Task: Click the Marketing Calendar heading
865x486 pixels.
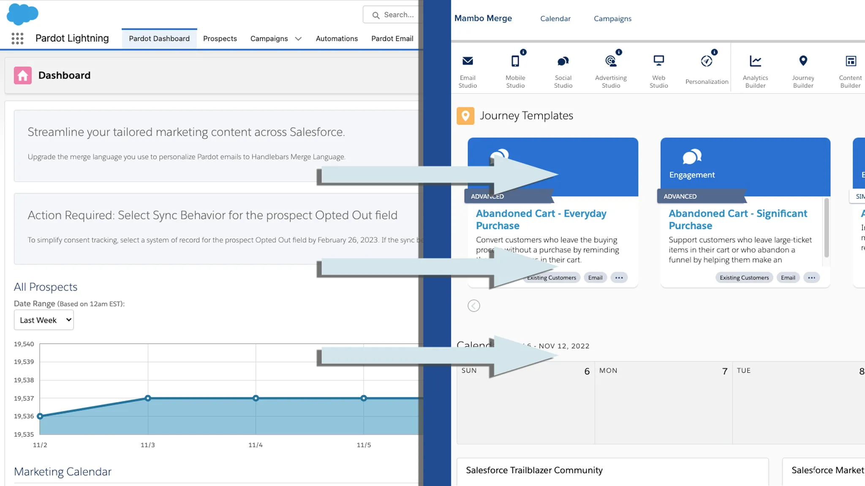Action: click(x=63, y=472)
